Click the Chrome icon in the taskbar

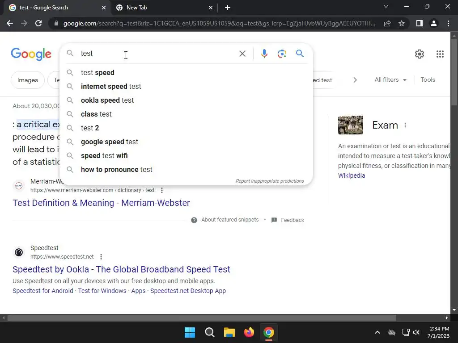(269, 332)
